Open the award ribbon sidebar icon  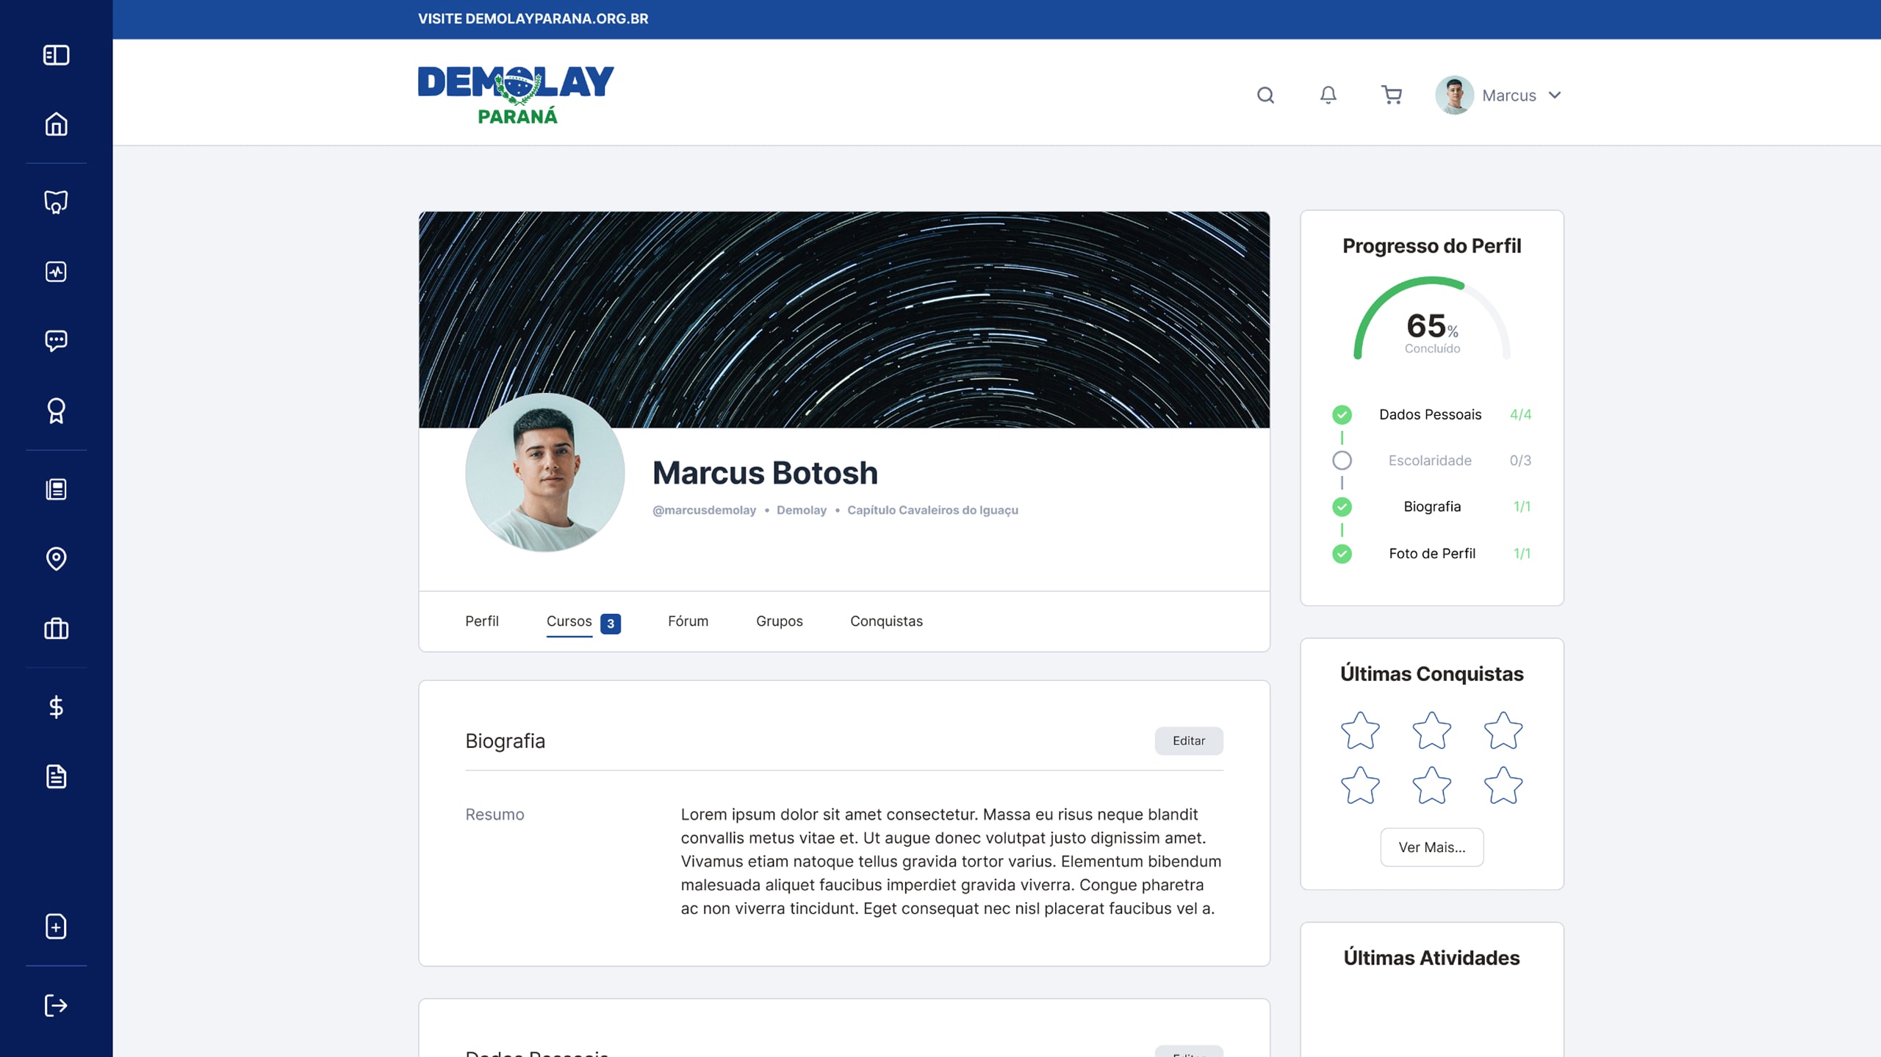(56, 411)
